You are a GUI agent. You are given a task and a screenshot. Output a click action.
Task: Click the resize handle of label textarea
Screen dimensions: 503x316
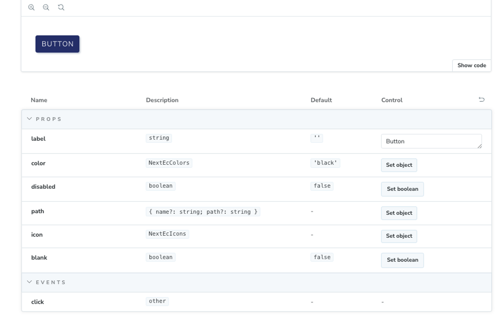click(480, 146)
